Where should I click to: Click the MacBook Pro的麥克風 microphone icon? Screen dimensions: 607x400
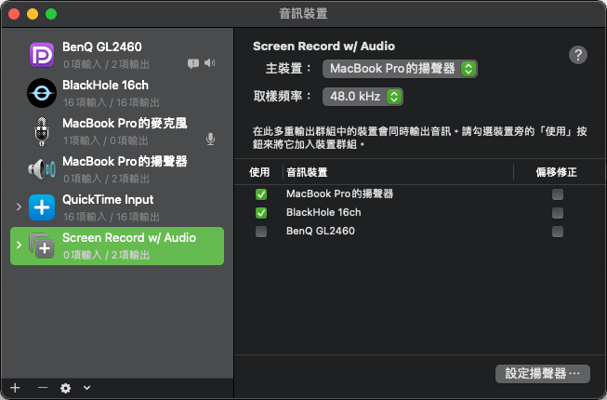click(42, 131)
